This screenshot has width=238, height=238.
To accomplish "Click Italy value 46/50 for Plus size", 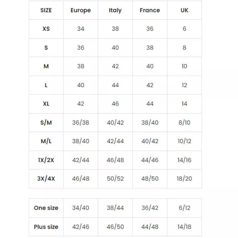I will pyautogui.click(x=115, y=227).
